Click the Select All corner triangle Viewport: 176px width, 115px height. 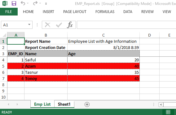4,35
